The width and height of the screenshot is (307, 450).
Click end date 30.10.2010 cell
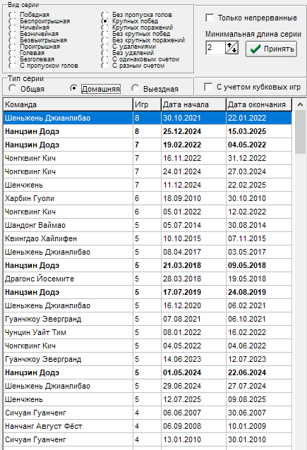point(259,198)
